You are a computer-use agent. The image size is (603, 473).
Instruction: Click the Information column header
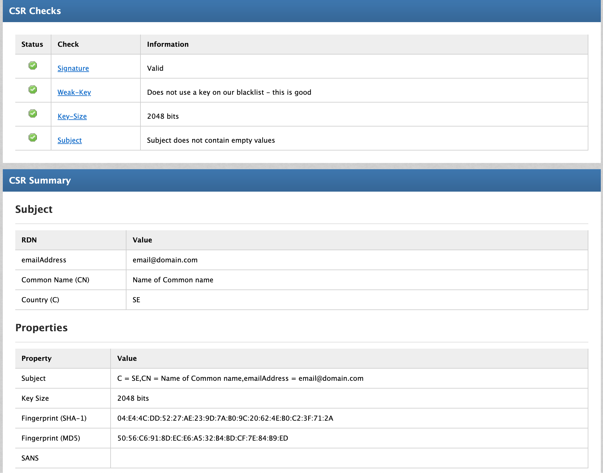pyautogui.click(x=168, y=44)
